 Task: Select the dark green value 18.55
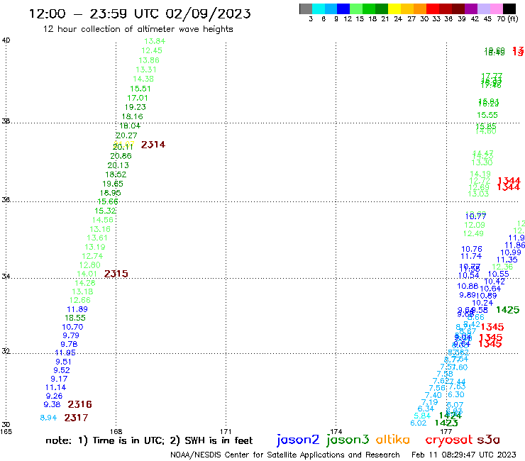pyautogui.click(x=75, y=318)
